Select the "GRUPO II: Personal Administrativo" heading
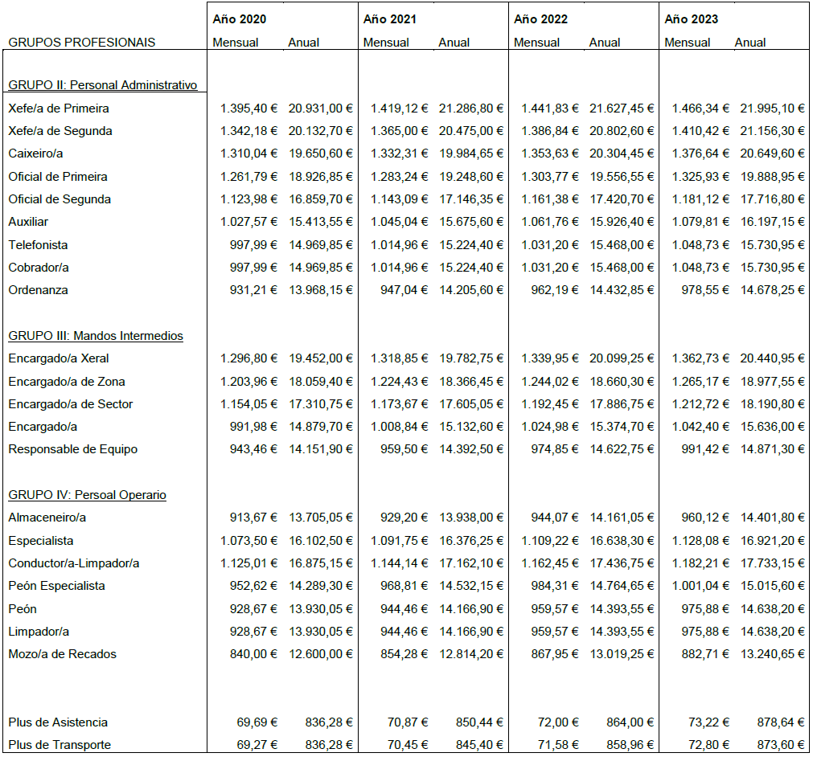This screenshot has height=757, width=813. point(102,85)
